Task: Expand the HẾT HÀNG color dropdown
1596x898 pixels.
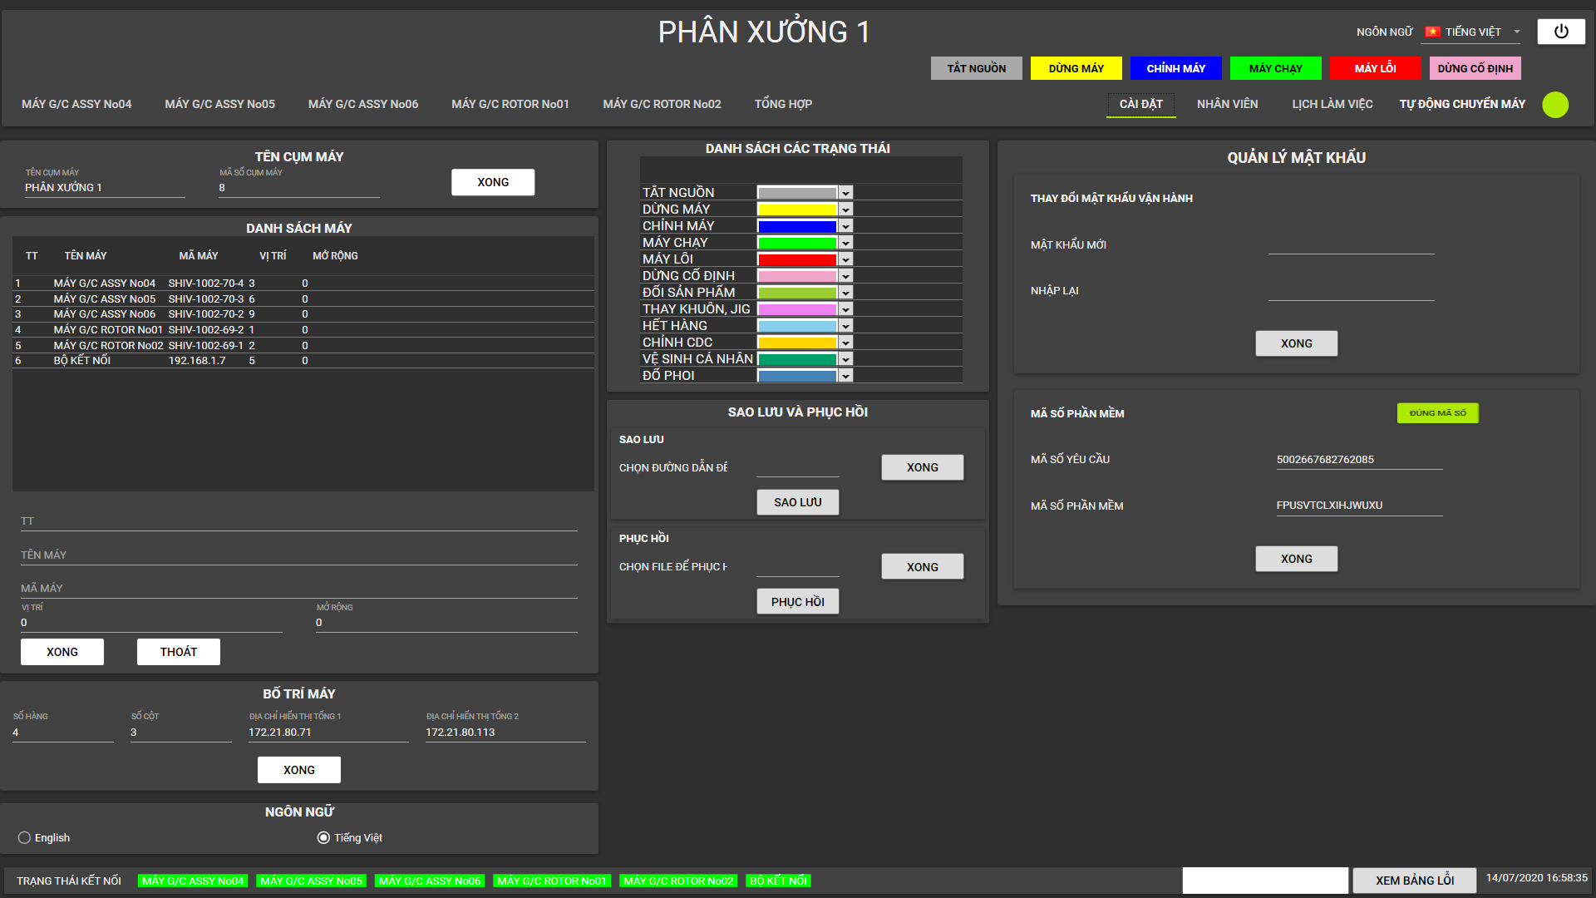Action: pyautogui.click(x=845, y=326)
